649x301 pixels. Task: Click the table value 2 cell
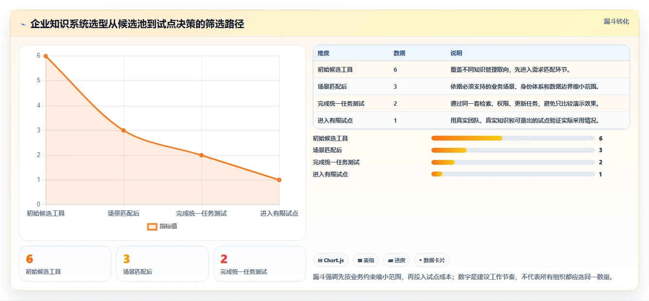pyautogui.click(x=395, y=104)
